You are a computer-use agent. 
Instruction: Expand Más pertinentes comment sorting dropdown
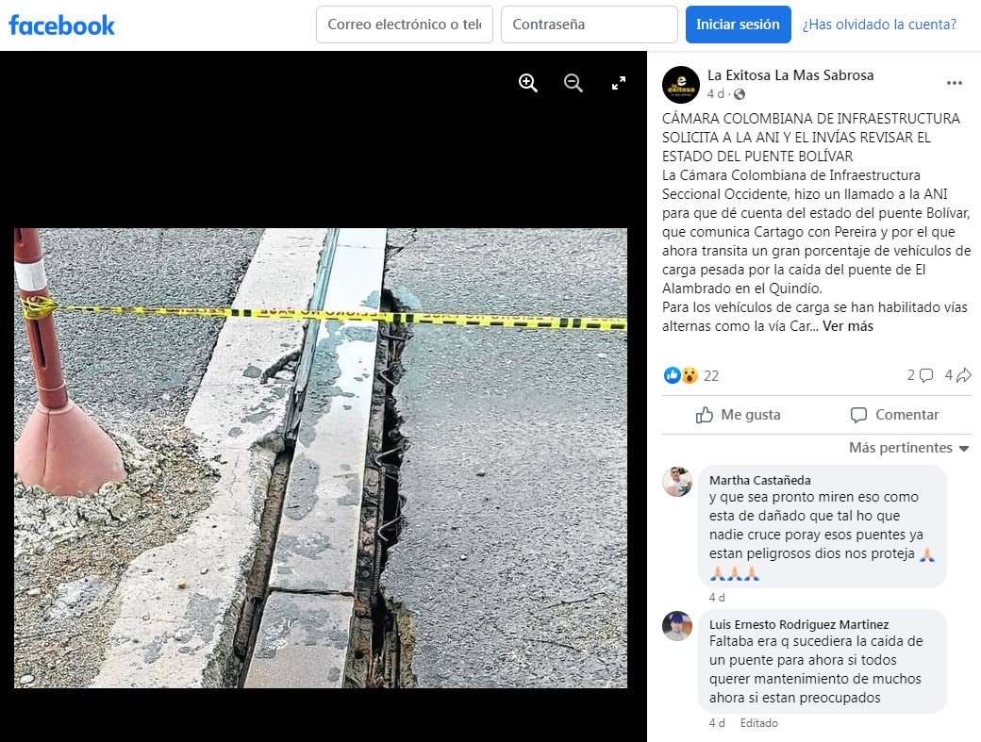click(908, 448)
